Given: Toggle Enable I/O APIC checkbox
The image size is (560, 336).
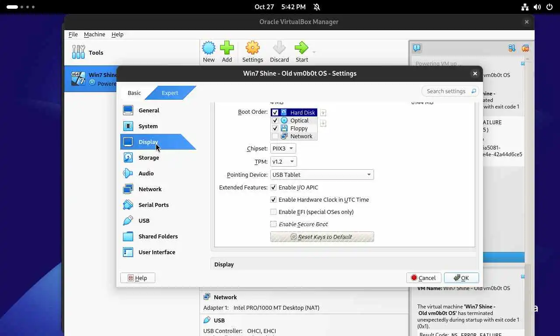Looking at the screenshot, I should pos(273,187).
